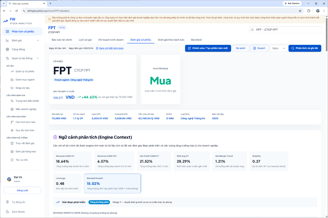Open Xem chi tiết tính toán link

110,48
